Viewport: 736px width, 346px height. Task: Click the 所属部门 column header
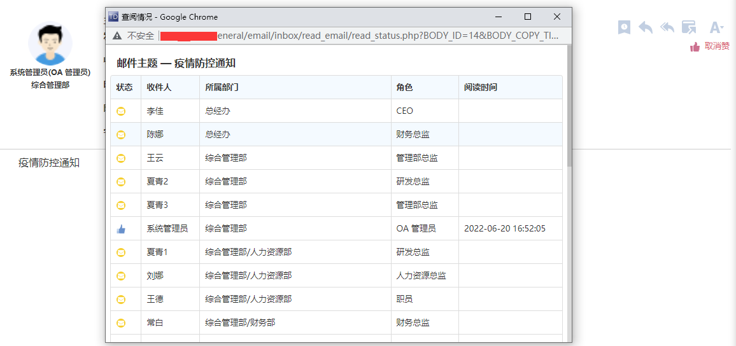point(222,88)
